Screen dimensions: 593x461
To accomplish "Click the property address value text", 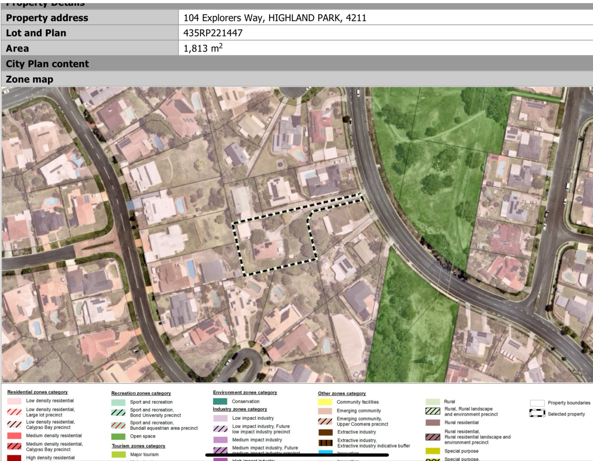I will (x=275, y=18).
